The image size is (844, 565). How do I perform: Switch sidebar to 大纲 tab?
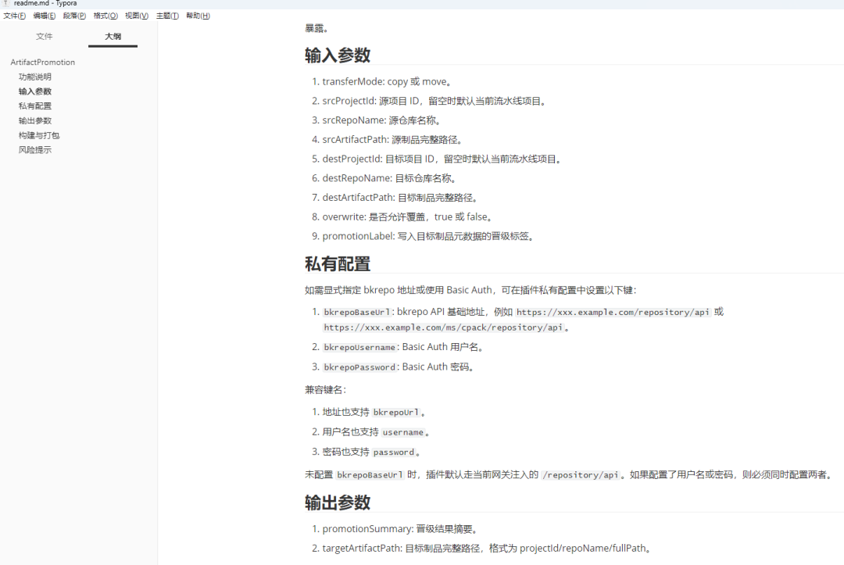(x=113, y=36)
